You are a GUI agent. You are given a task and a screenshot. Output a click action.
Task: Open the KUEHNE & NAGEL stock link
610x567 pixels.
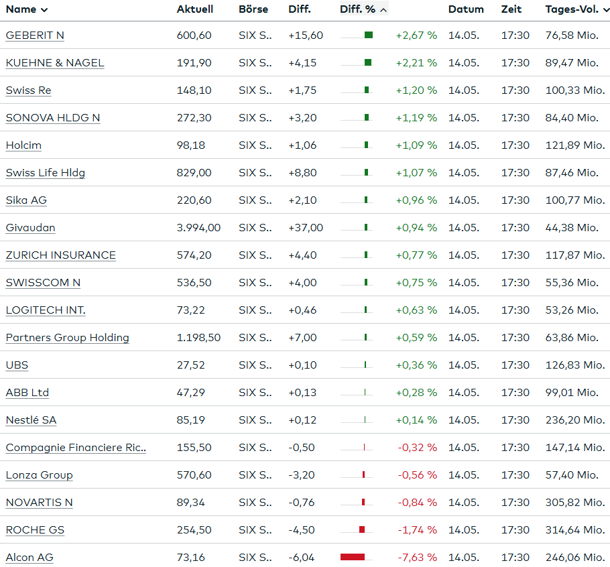coord(55,63)
